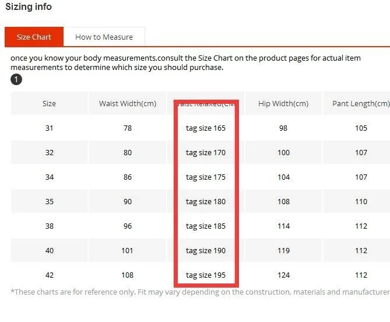Click the 'tag size 165' cell
The height and width of the screenshot is (322, 390).
click(206, 128)
